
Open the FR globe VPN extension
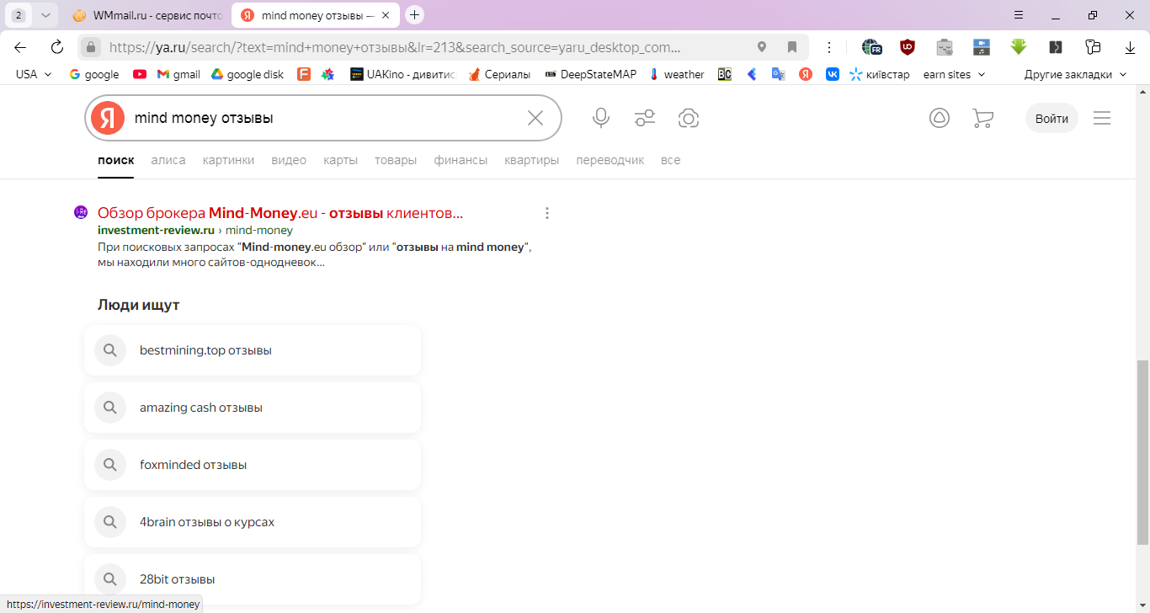point(871,47)
